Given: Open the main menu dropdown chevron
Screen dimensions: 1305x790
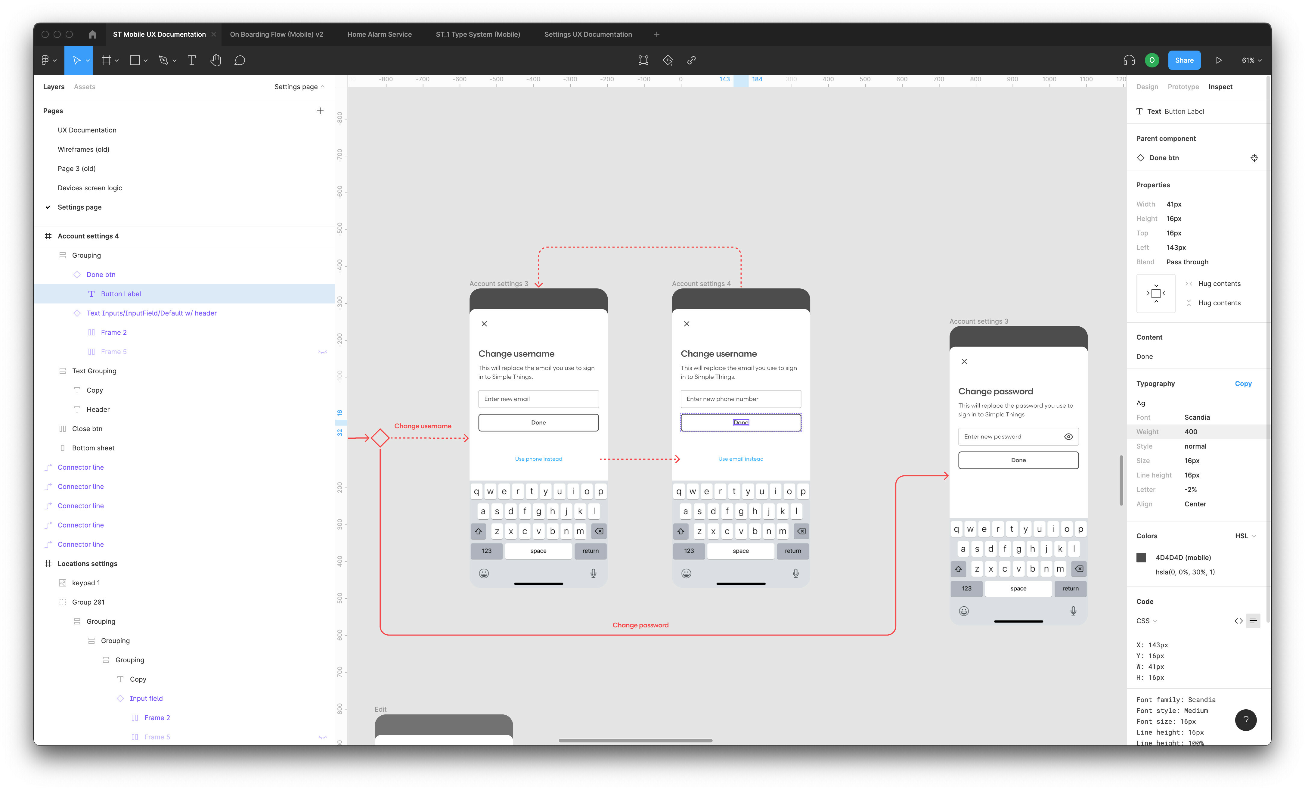Looking at the screenshot, I should point(54,61).
